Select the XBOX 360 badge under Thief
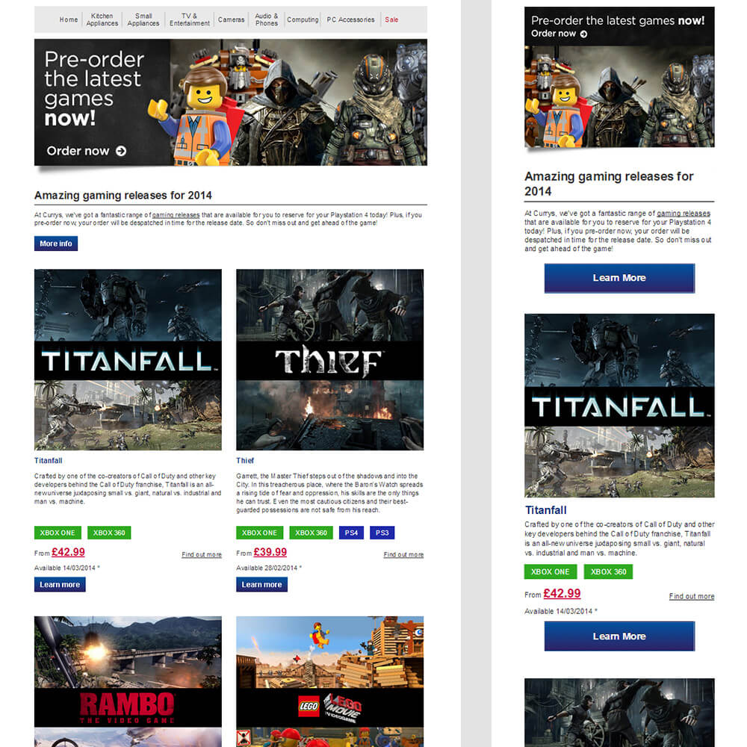This screenshot has height=747, width=747. click(311, 533)
